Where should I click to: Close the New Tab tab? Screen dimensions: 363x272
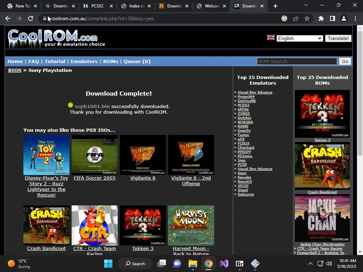click(x=35, y=6)
